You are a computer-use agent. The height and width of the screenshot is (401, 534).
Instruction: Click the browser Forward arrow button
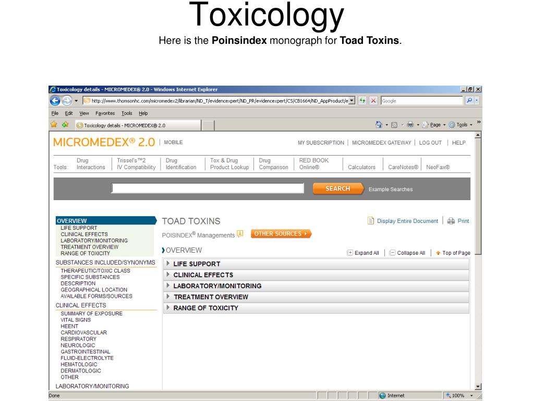coord(67,101)
